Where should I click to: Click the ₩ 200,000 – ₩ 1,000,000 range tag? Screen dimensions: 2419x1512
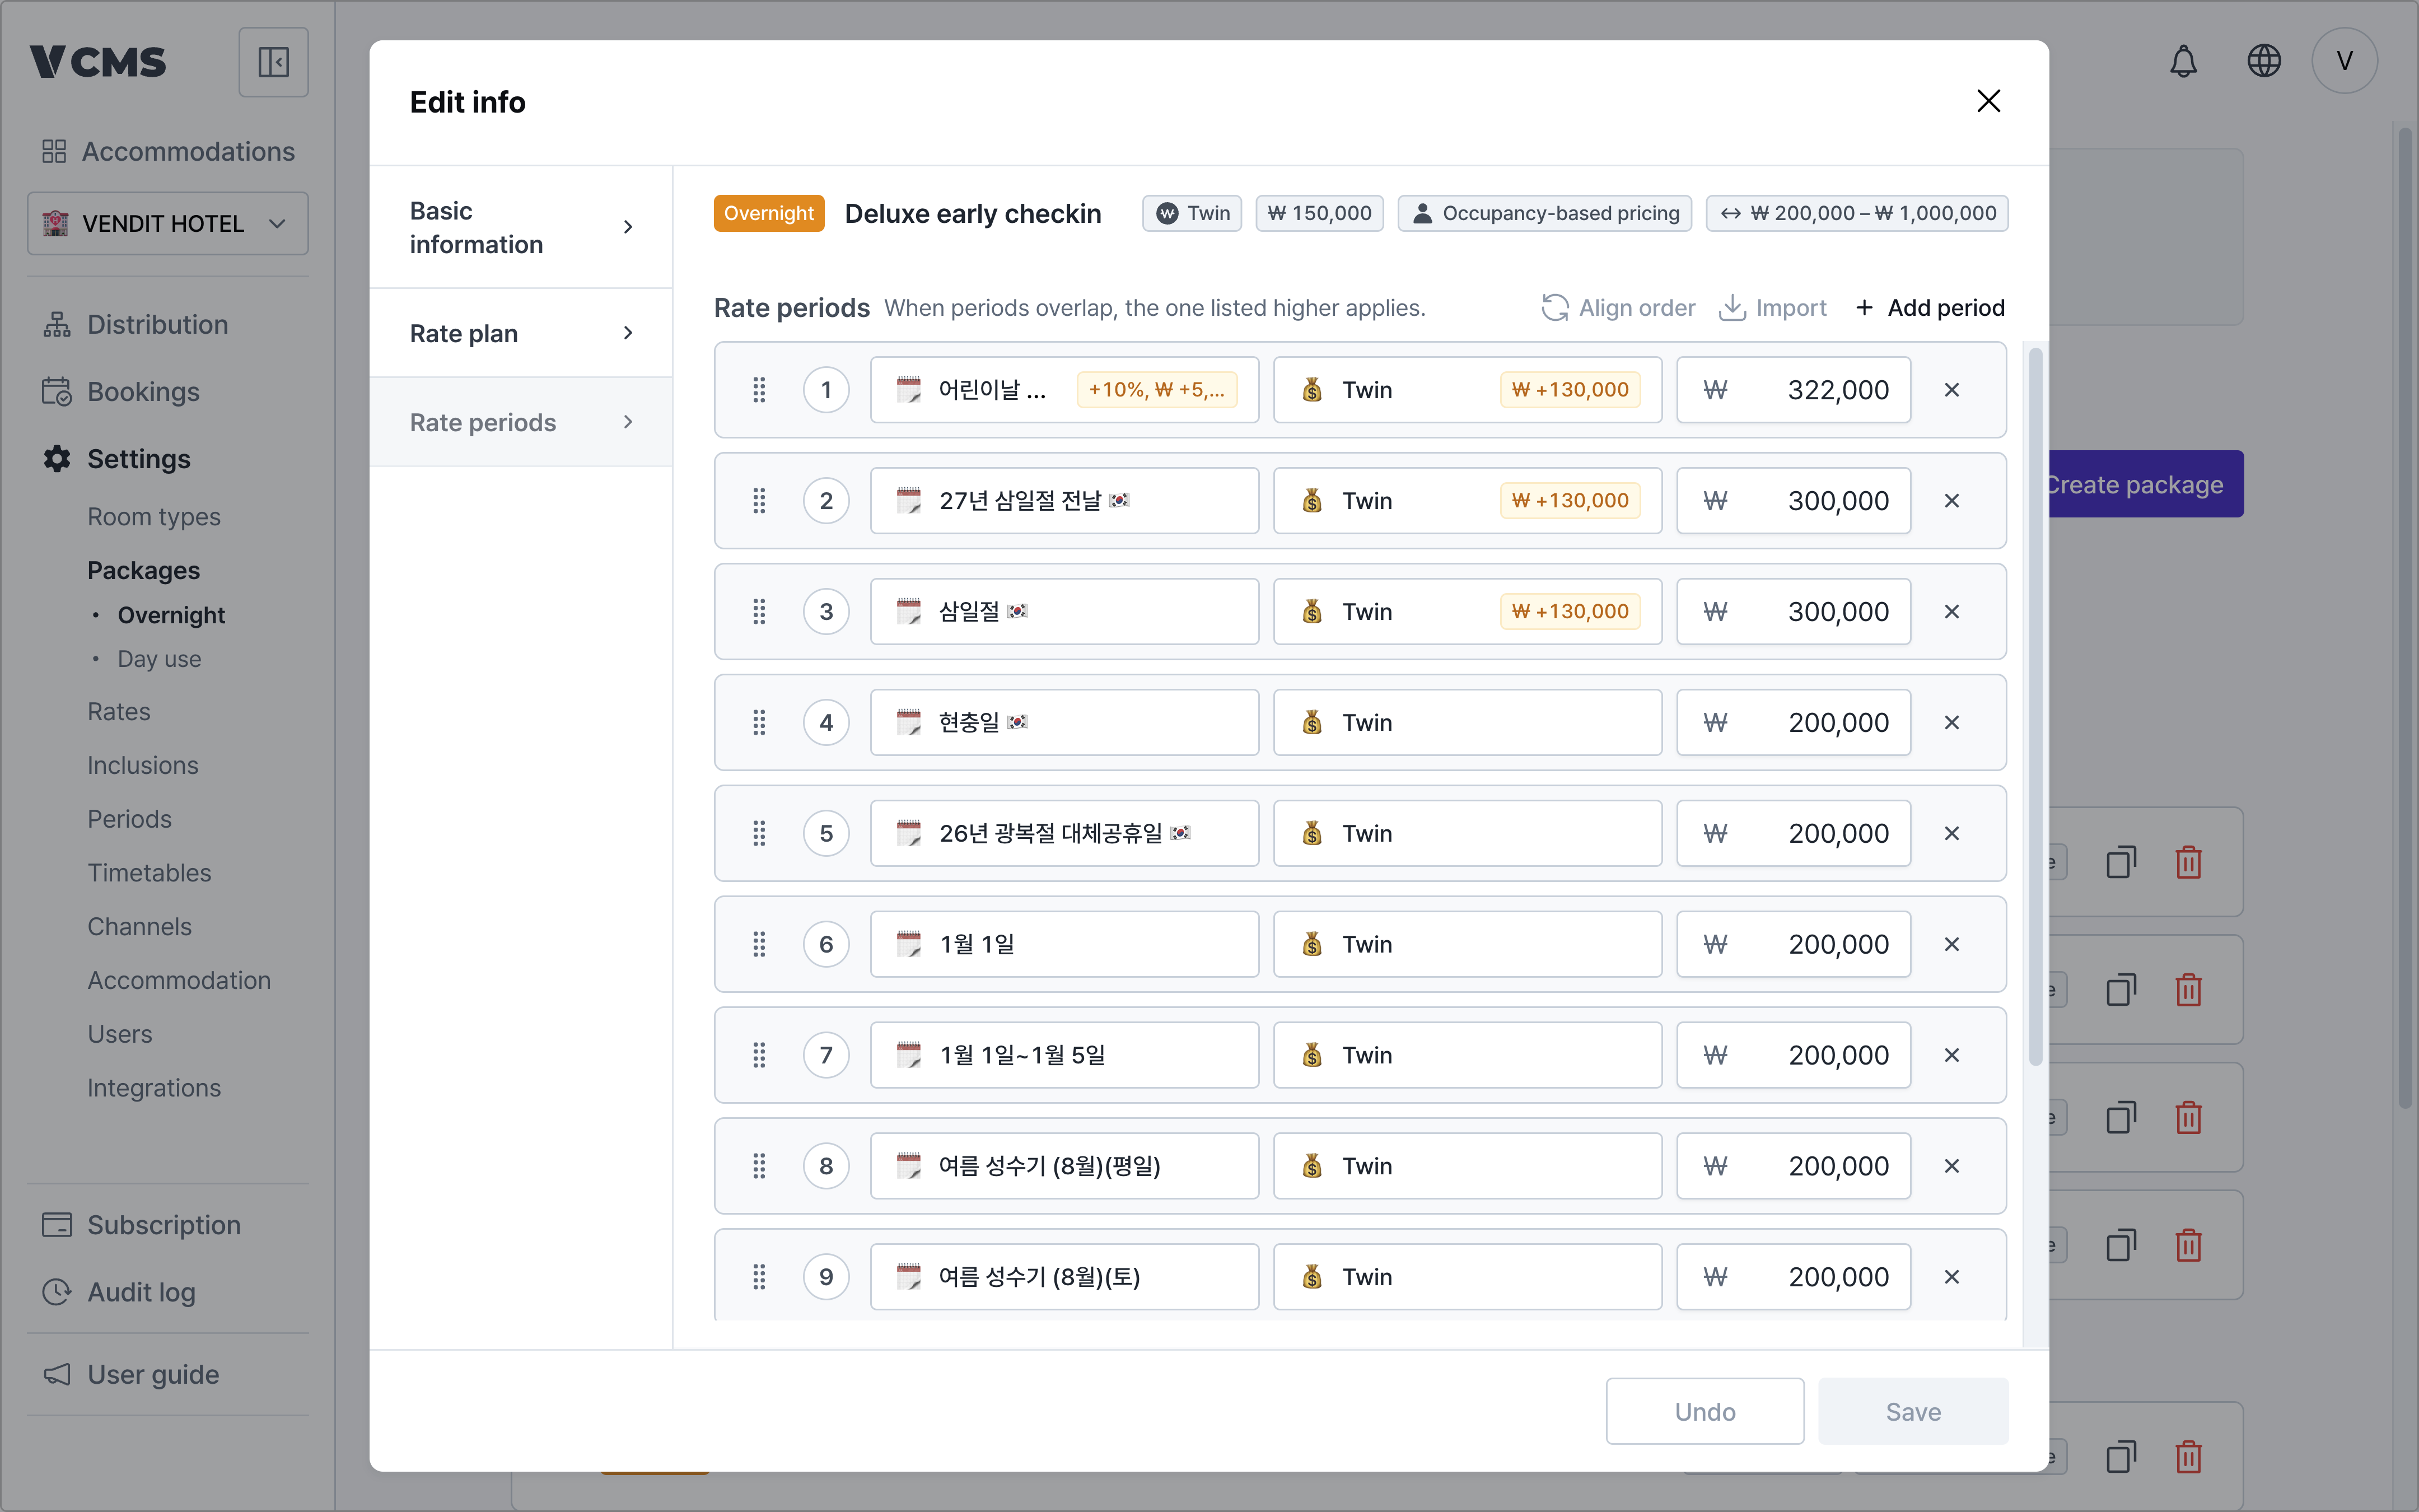pyautogui.click(x=1857, y=213)
